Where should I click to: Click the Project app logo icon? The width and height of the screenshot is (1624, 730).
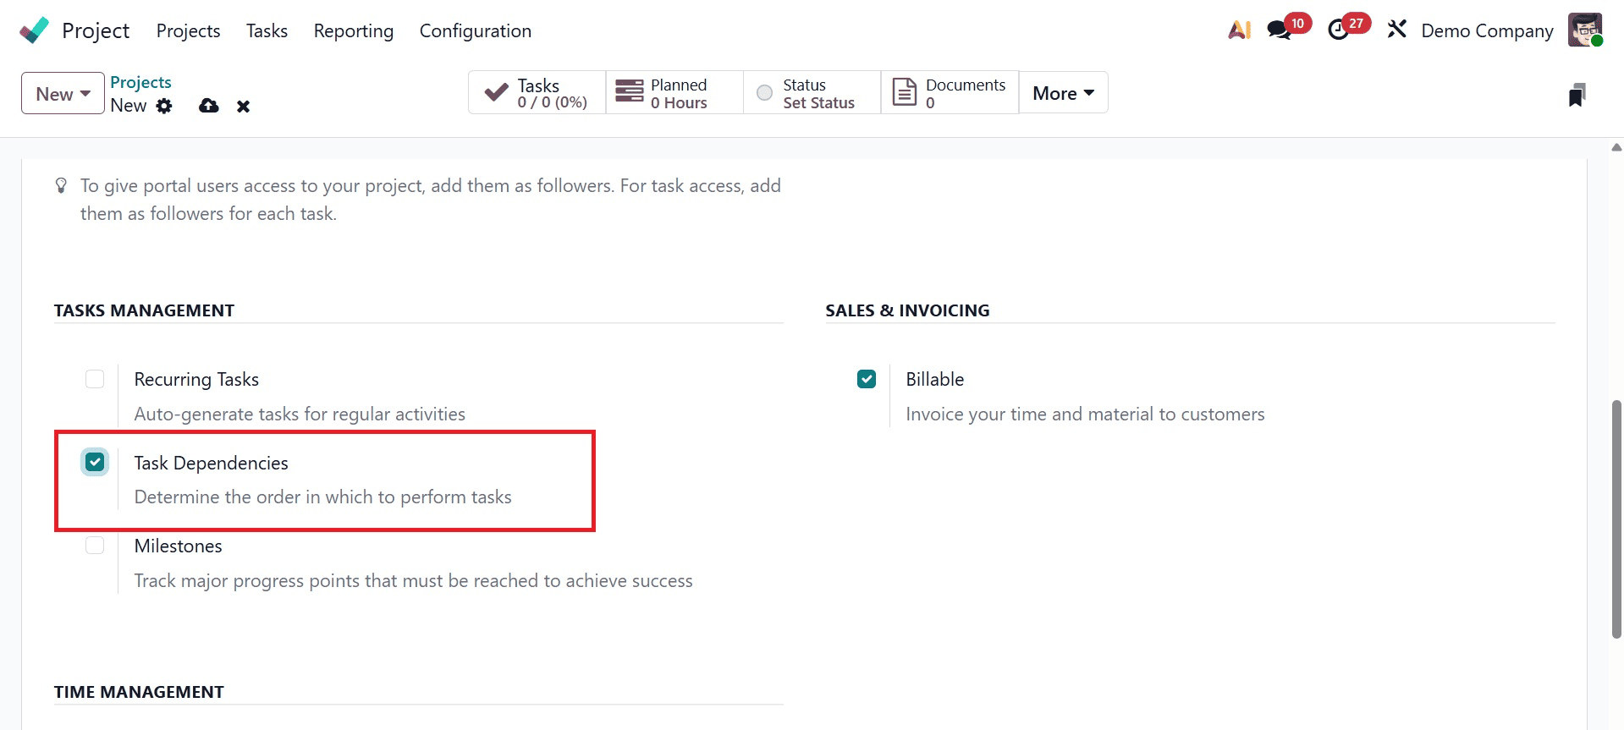pyautogui.click(x=34, y=30)
